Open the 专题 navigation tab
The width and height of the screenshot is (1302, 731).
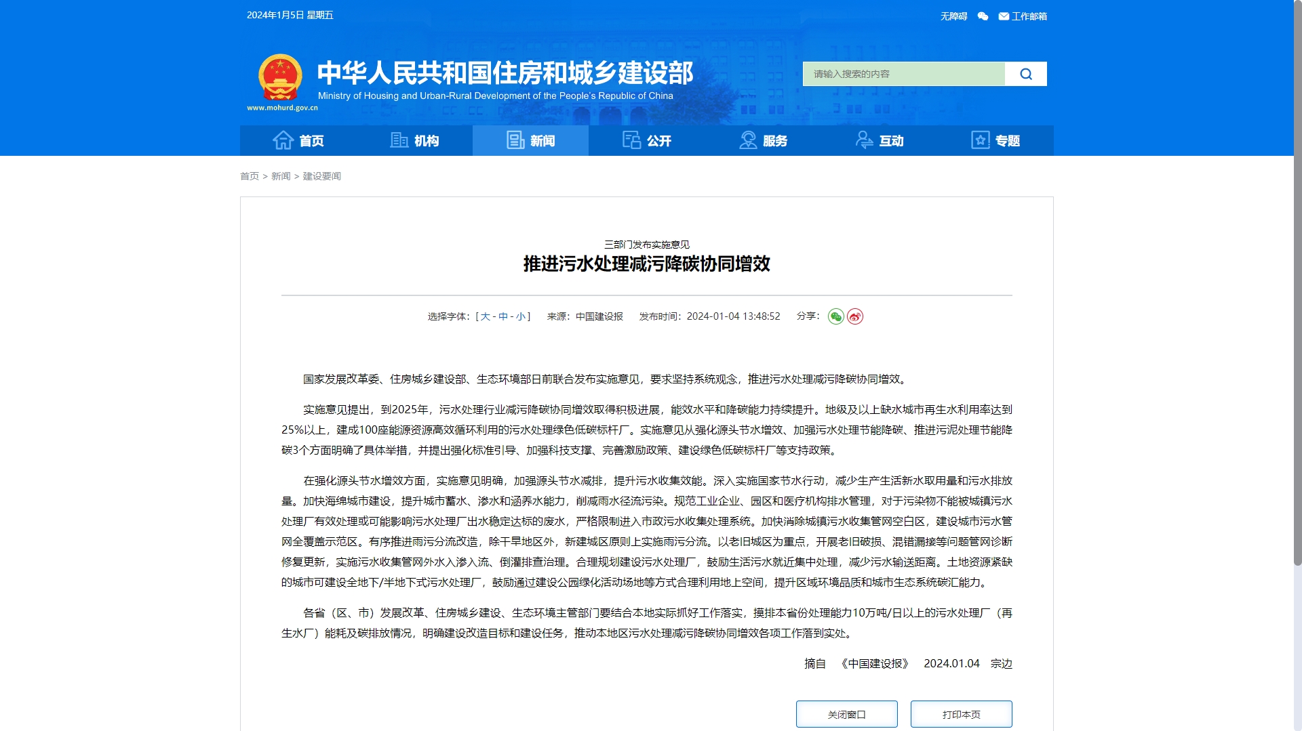[995, 140]
